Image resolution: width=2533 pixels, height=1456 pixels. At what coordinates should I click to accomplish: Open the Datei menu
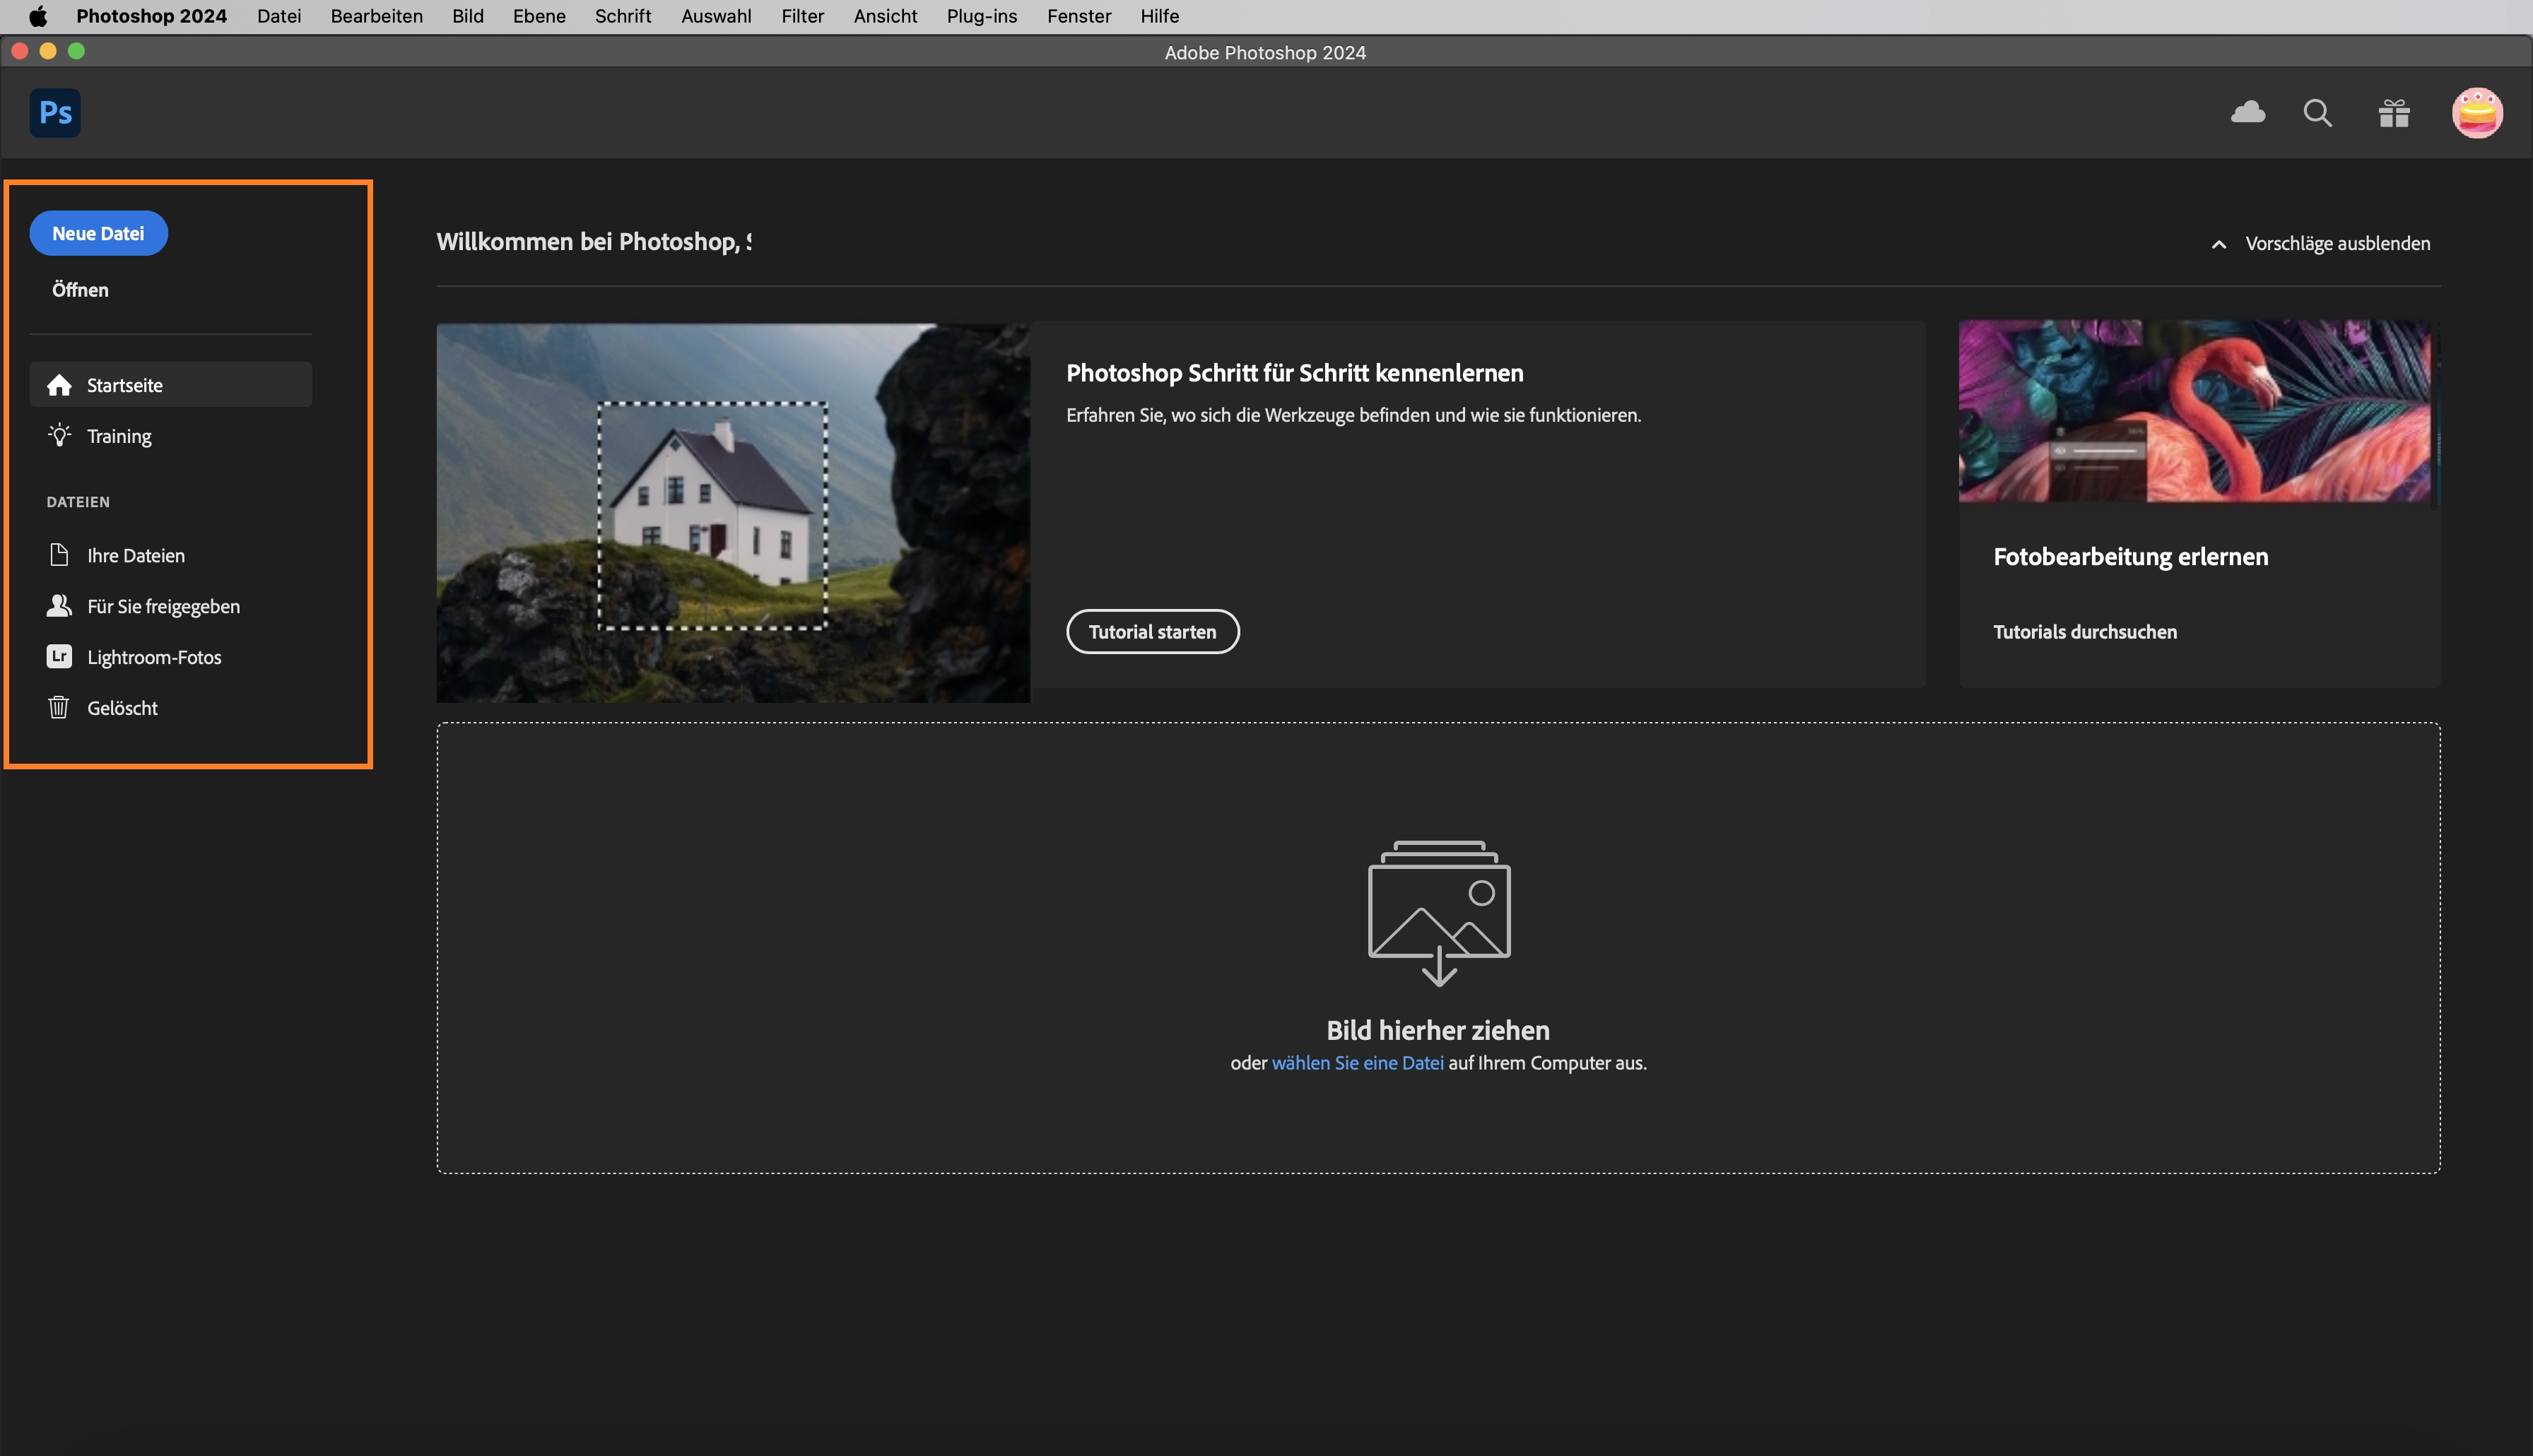[x=279, y=16]
